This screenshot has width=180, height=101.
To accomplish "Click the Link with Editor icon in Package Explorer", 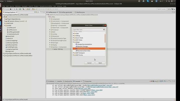I will click(x=37, y=12).
